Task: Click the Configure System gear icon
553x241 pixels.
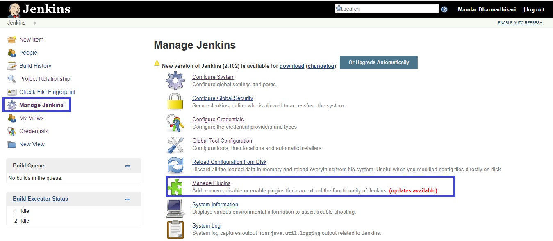Action: 175,80
